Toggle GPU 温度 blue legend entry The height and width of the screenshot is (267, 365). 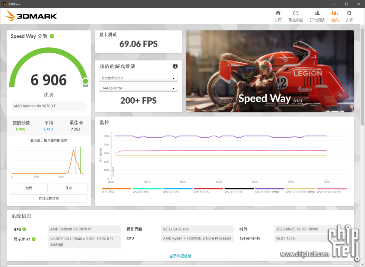point(178,190)
